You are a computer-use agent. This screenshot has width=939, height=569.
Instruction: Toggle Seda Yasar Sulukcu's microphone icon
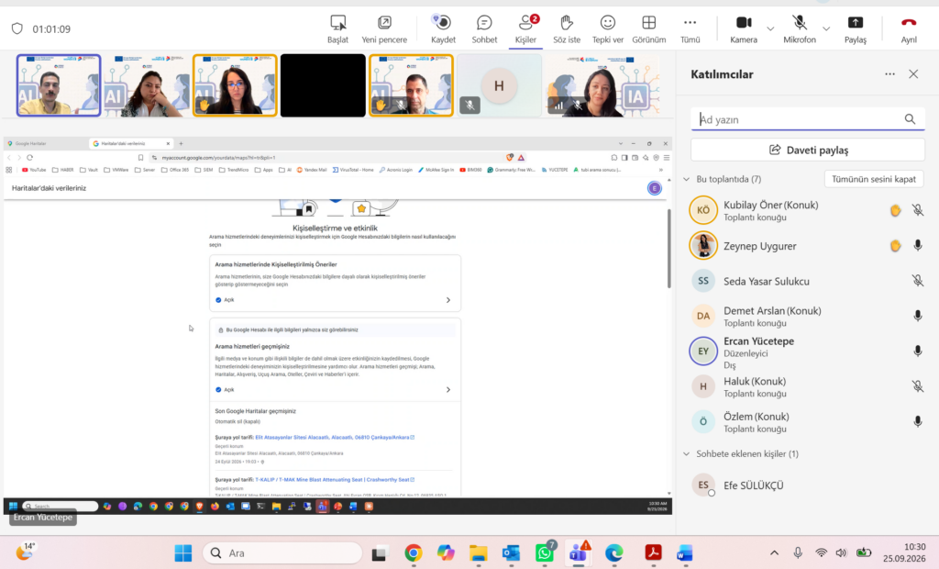(x=917, y=281)
